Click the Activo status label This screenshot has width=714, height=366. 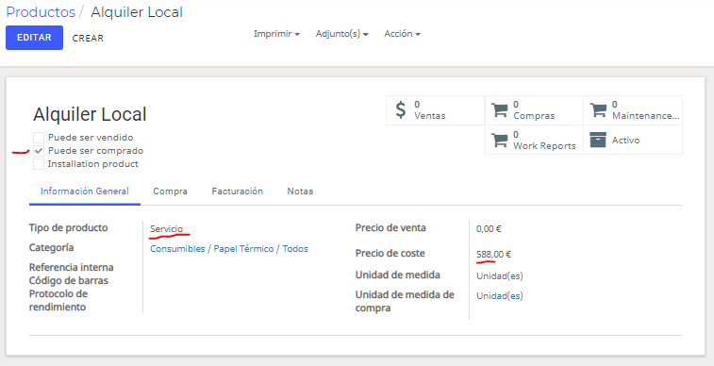pyautogui.click(x=625, y=141)
